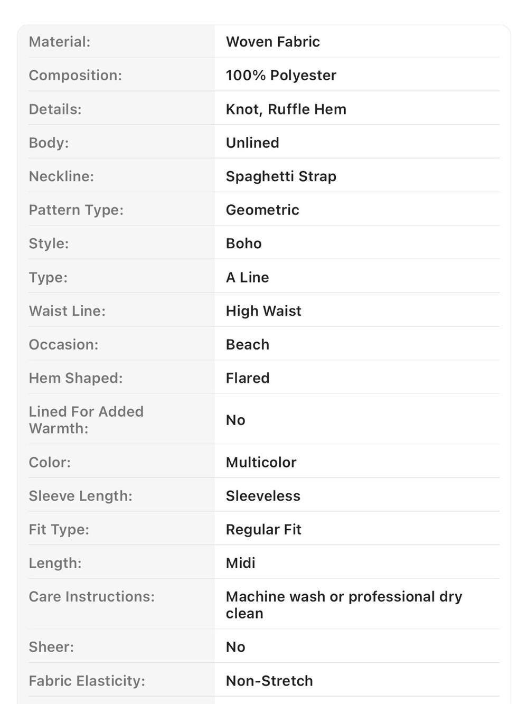Click the Unlined body value
Screen dimensions: 528x704
252,143
